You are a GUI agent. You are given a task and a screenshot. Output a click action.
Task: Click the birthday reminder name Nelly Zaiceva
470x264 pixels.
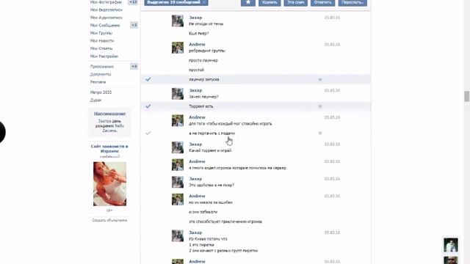pos(113,128)
